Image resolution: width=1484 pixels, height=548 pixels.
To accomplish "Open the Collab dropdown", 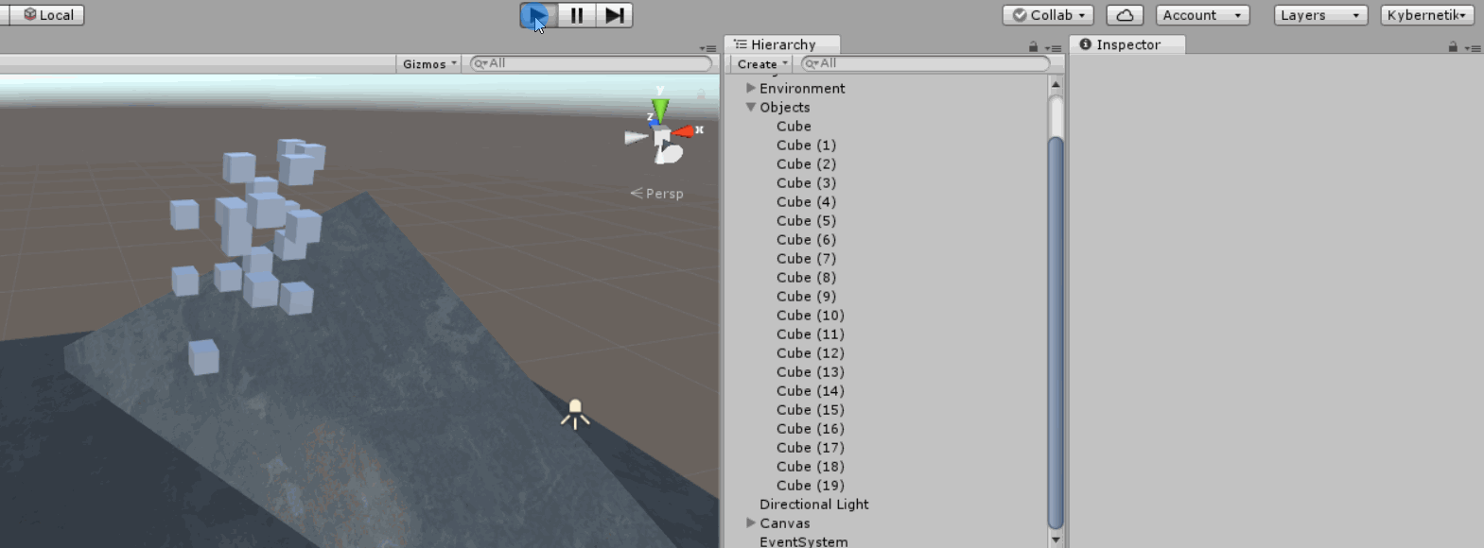I will pos(1048,15).
